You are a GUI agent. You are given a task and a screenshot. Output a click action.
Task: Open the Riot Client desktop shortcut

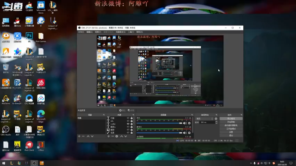click(29, 146)
